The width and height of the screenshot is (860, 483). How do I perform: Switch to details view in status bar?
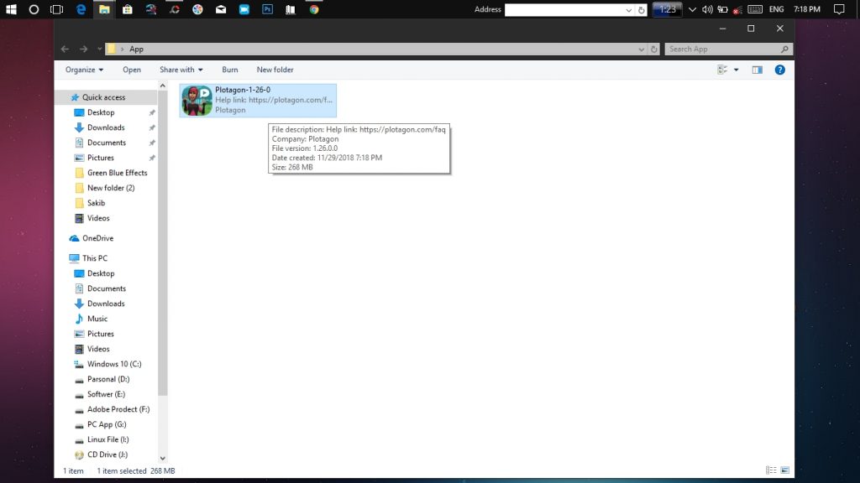[x=771, y=470]
